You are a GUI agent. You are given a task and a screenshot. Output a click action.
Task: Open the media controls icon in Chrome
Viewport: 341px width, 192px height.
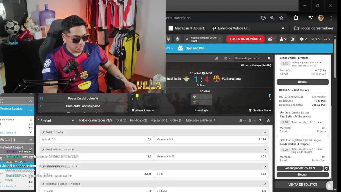311,18
